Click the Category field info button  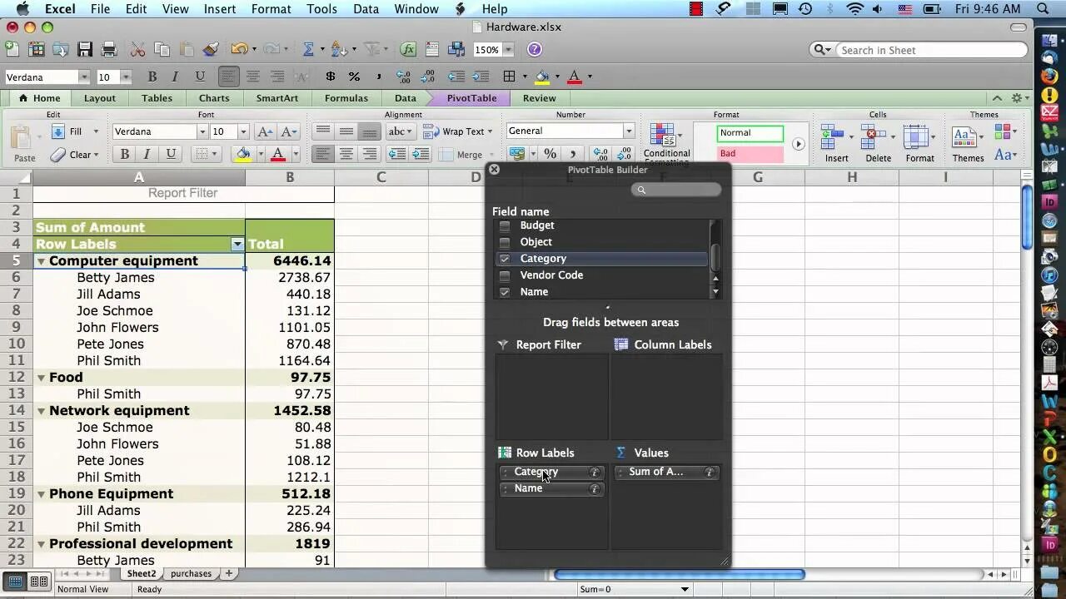[x=595, y=473]
